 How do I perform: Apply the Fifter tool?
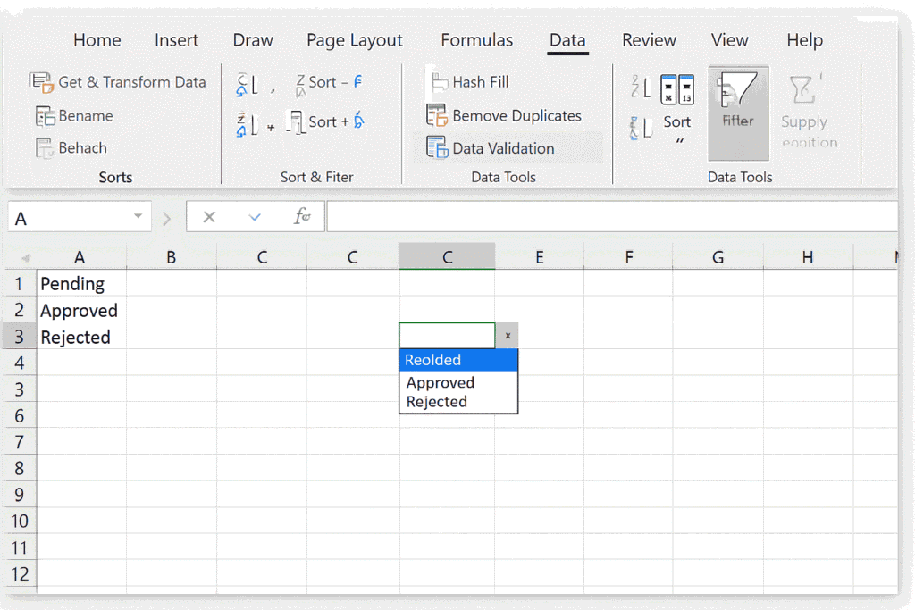point(738,112)
